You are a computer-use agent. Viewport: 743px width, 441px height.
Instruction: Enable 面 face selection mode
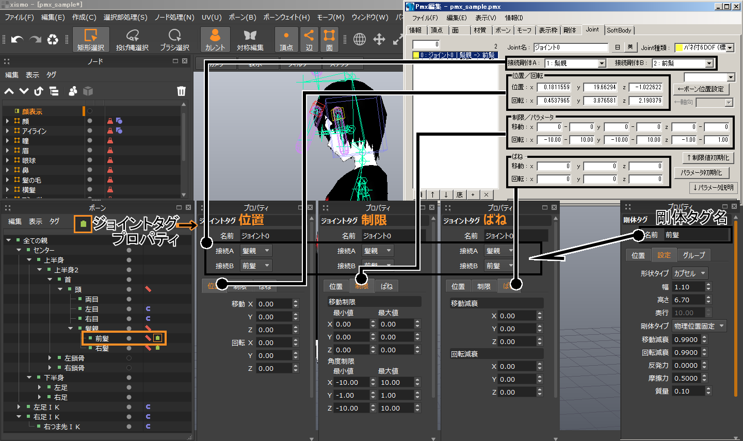point(329,40)
